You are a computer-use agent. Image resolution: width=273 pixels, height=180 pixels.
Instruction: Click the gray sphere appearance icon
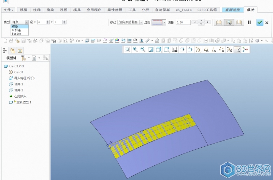tap(257, 40)
